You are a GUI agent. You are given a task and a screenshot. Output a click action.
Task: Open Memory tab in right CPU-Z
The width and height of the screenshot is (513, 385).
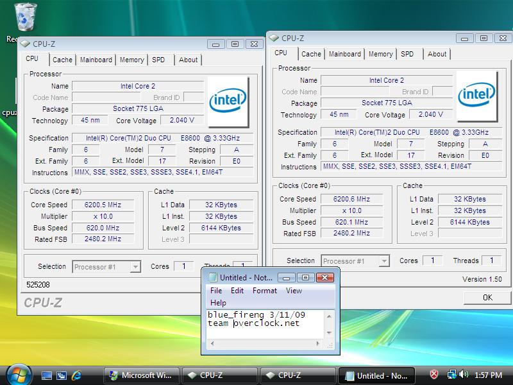coord(380,54)
